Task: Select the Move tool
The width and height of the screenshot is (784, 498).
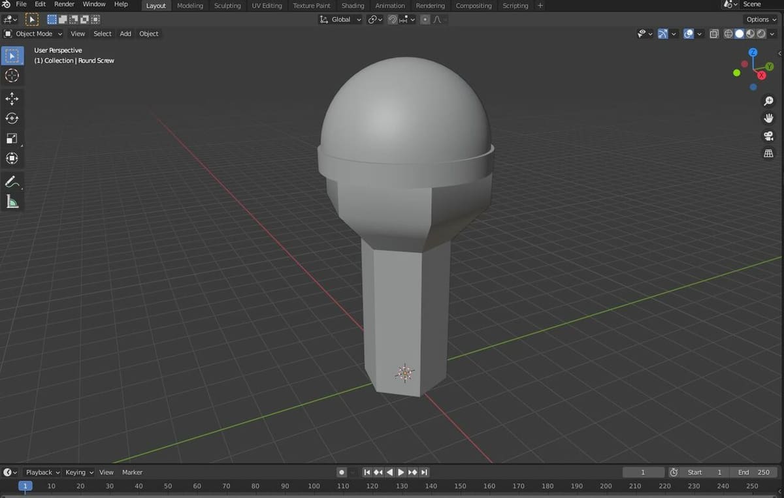Action: pyautogui.click(x=13, y=99)
